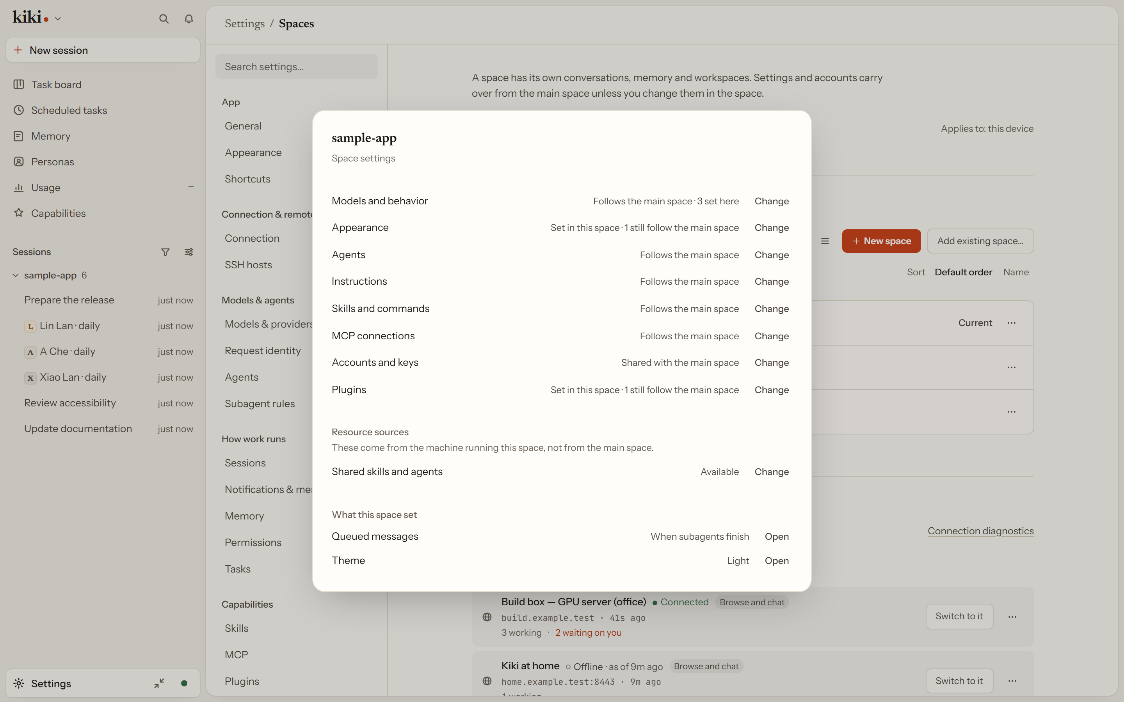The image size is (1124, 702).
Task: Open the Usage chart icon
Action: pos(19,188)
